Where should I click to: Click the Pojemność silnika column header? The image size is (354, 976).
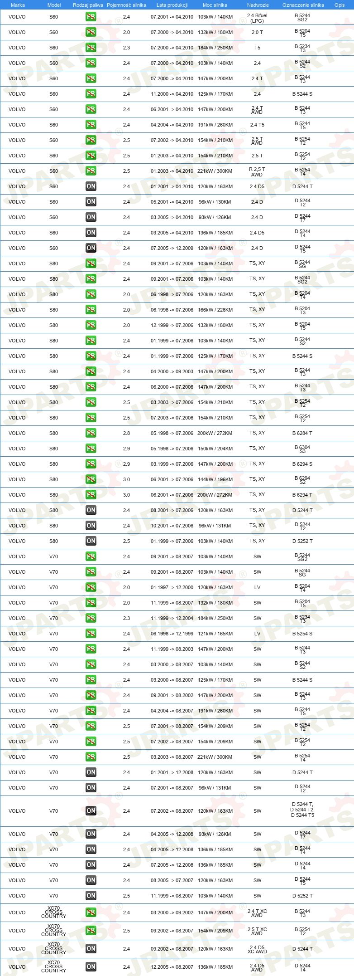pos(126,5)
